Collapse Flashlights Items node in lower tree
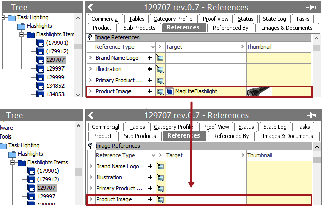This screenshot has width=322, height=206. (x=12, y=163)
